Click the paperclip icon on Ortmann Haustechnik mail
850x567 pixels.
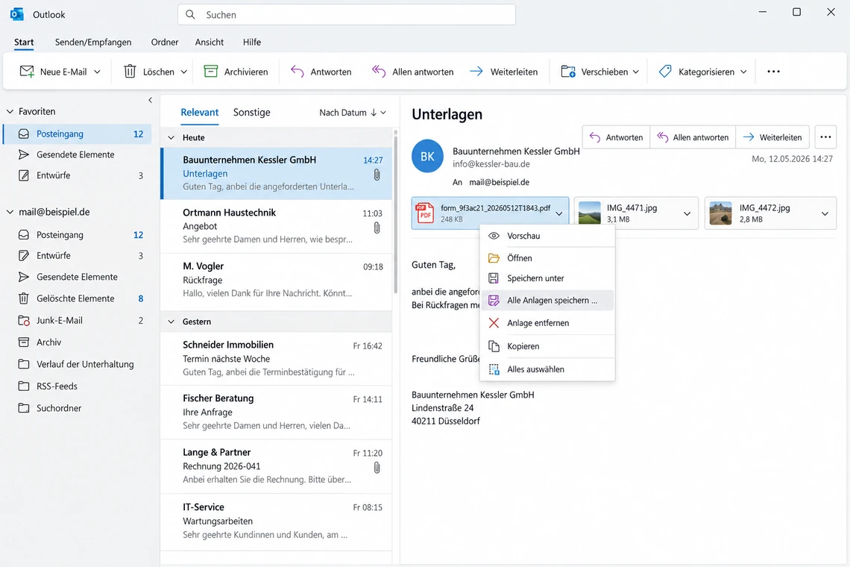click(377, 228)
